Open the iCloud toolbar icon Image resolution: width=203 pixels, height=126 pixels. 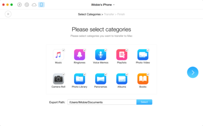tap(34, 5)
